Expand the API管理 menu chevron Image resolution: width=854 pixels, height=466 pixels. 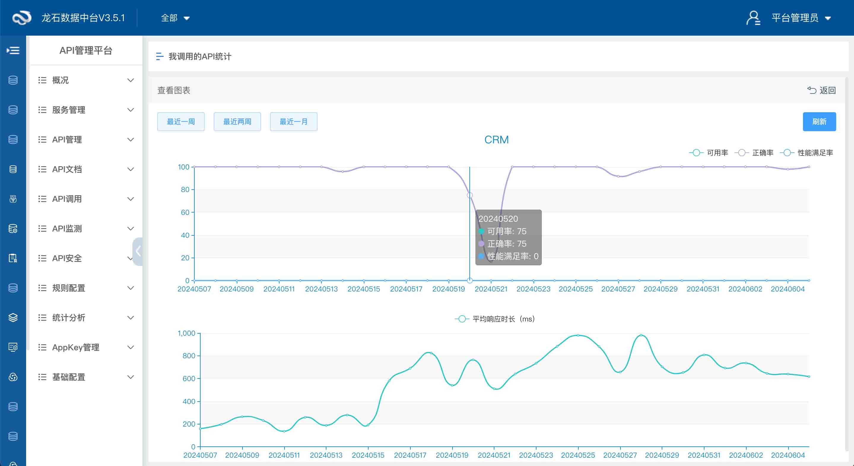[131, 140]
